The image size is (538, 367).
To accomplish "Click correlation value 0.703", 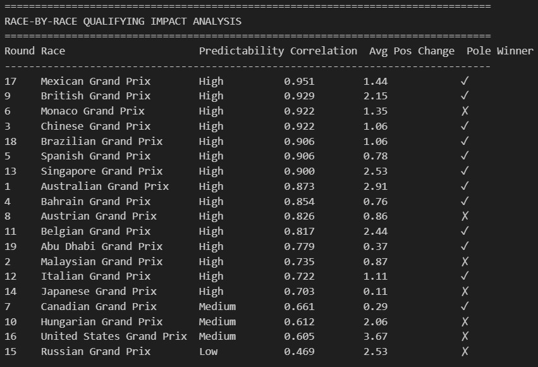I will pos(299,292).
